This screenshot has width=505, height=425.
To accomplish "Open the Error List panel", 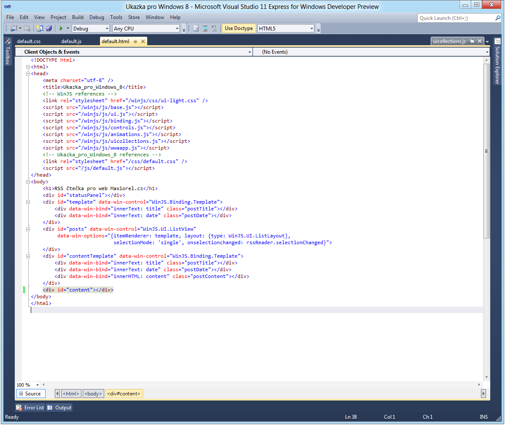I will click(x=30, y=408).
